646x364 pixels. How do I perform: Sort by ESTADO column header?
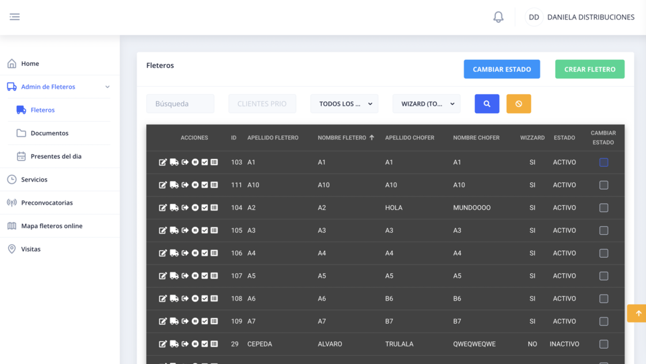point(564,137)
